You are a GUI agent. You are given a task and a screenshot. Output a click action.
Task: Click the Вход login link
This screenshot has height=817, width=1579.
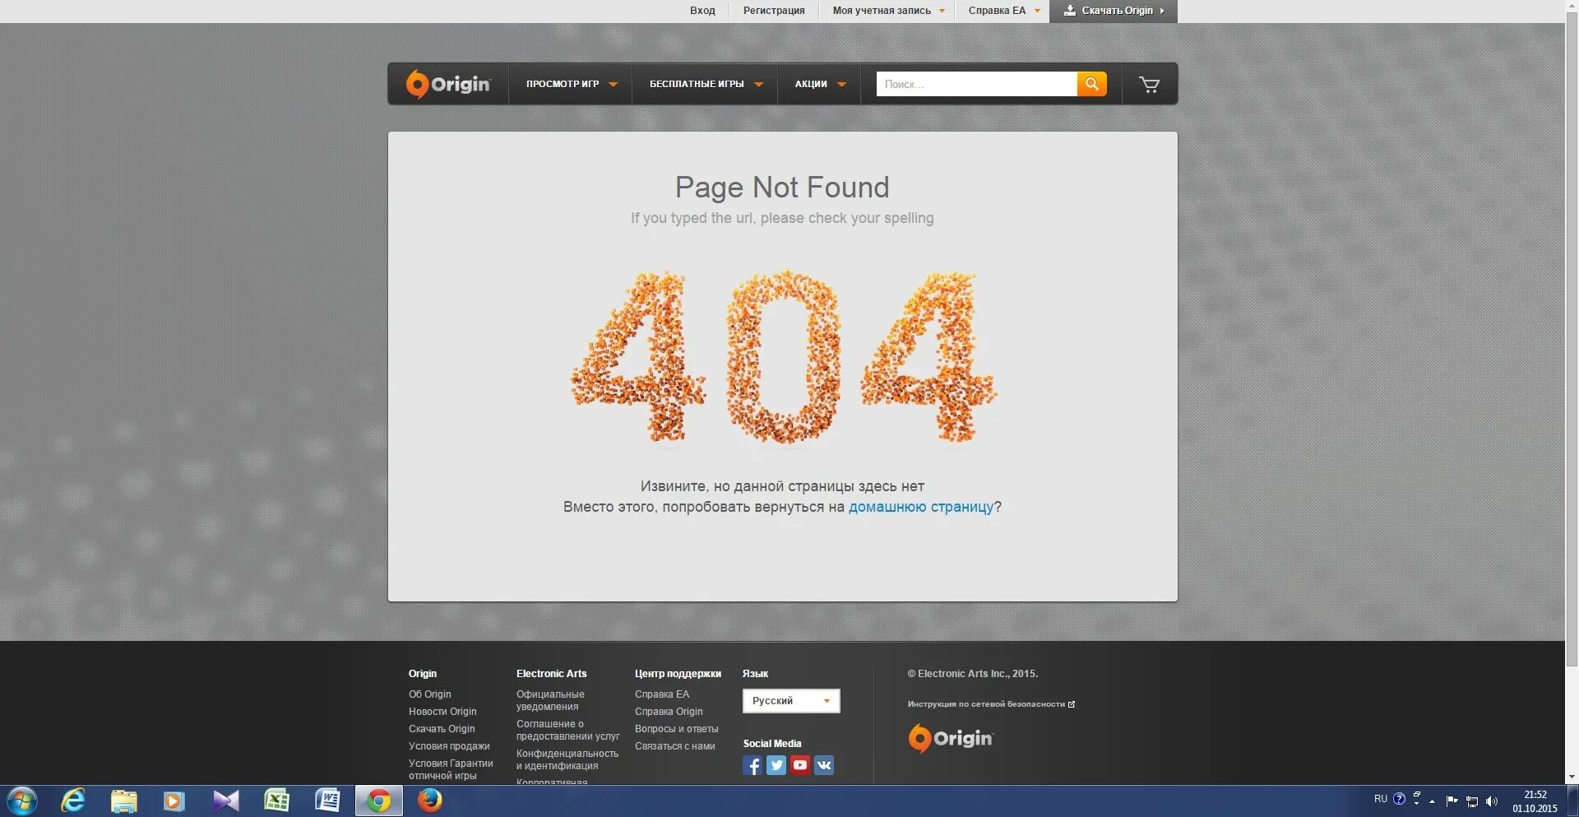click(x=702, y=11)
